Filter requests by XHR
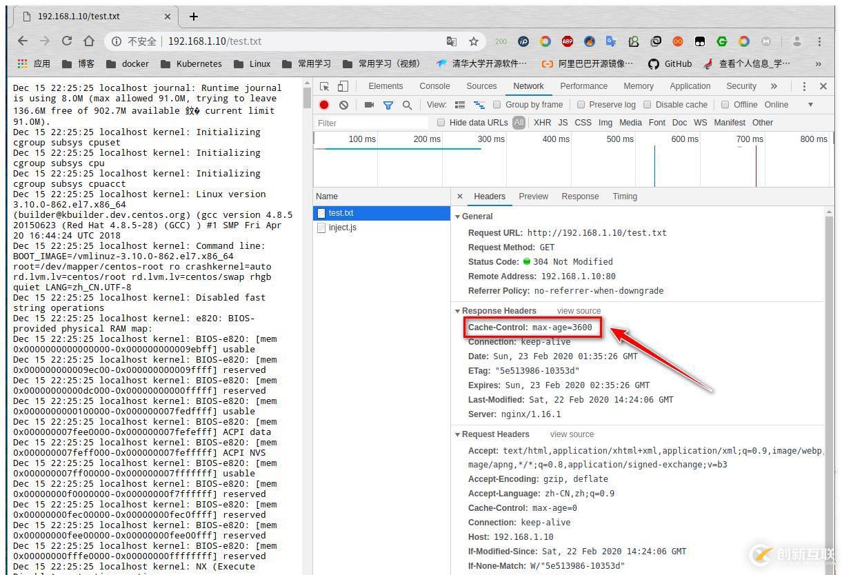This screenshot has width=842, height=575. click(542, 123)
